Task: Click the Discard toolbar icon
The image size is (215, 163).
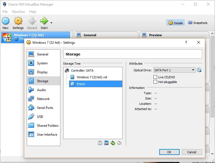Action: [32, 23]
